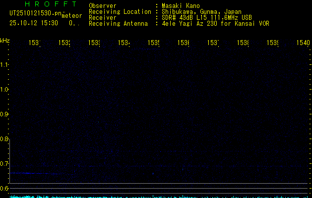Click the date stamp 25.10.12 15:30

tap(34, 23)
